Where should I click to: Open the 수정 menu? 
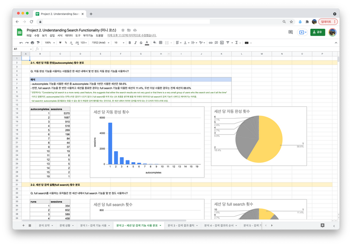(x=37, y=35)
